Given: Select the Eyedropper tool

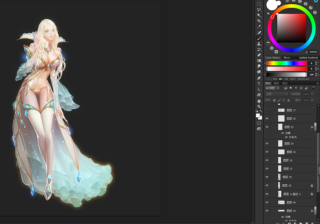Looking at the screenshot, I should (x=259, y=26).
